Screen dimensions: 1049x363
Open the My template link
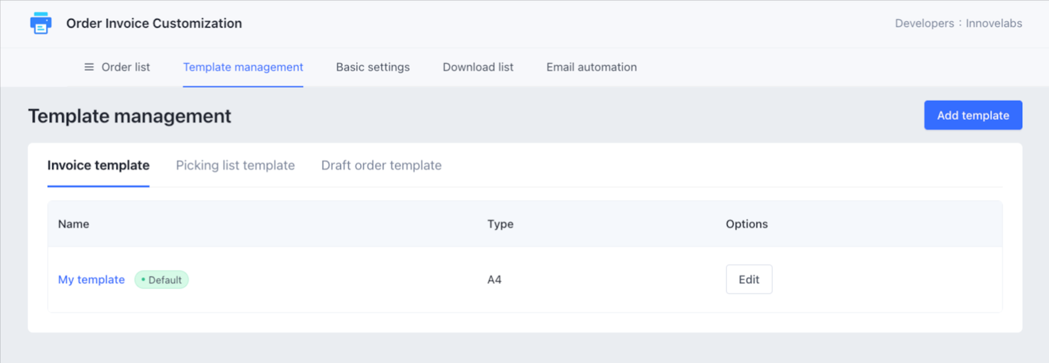pyautogui.click(x=91, y=280)
